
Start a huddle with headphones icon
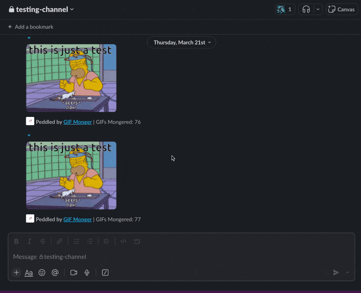tap(306, 9)
